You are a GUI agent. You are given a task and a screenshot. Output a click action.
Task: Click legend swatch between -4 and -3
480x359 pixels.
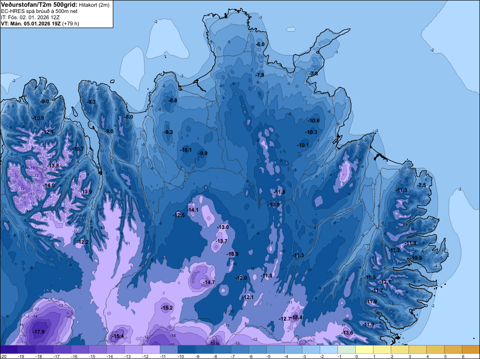[293, 349]
